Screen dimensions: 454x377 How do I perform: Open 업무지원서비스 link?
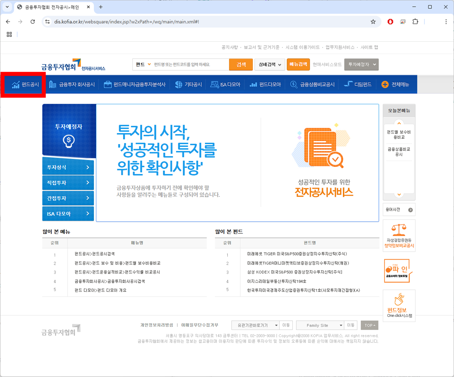340,47
